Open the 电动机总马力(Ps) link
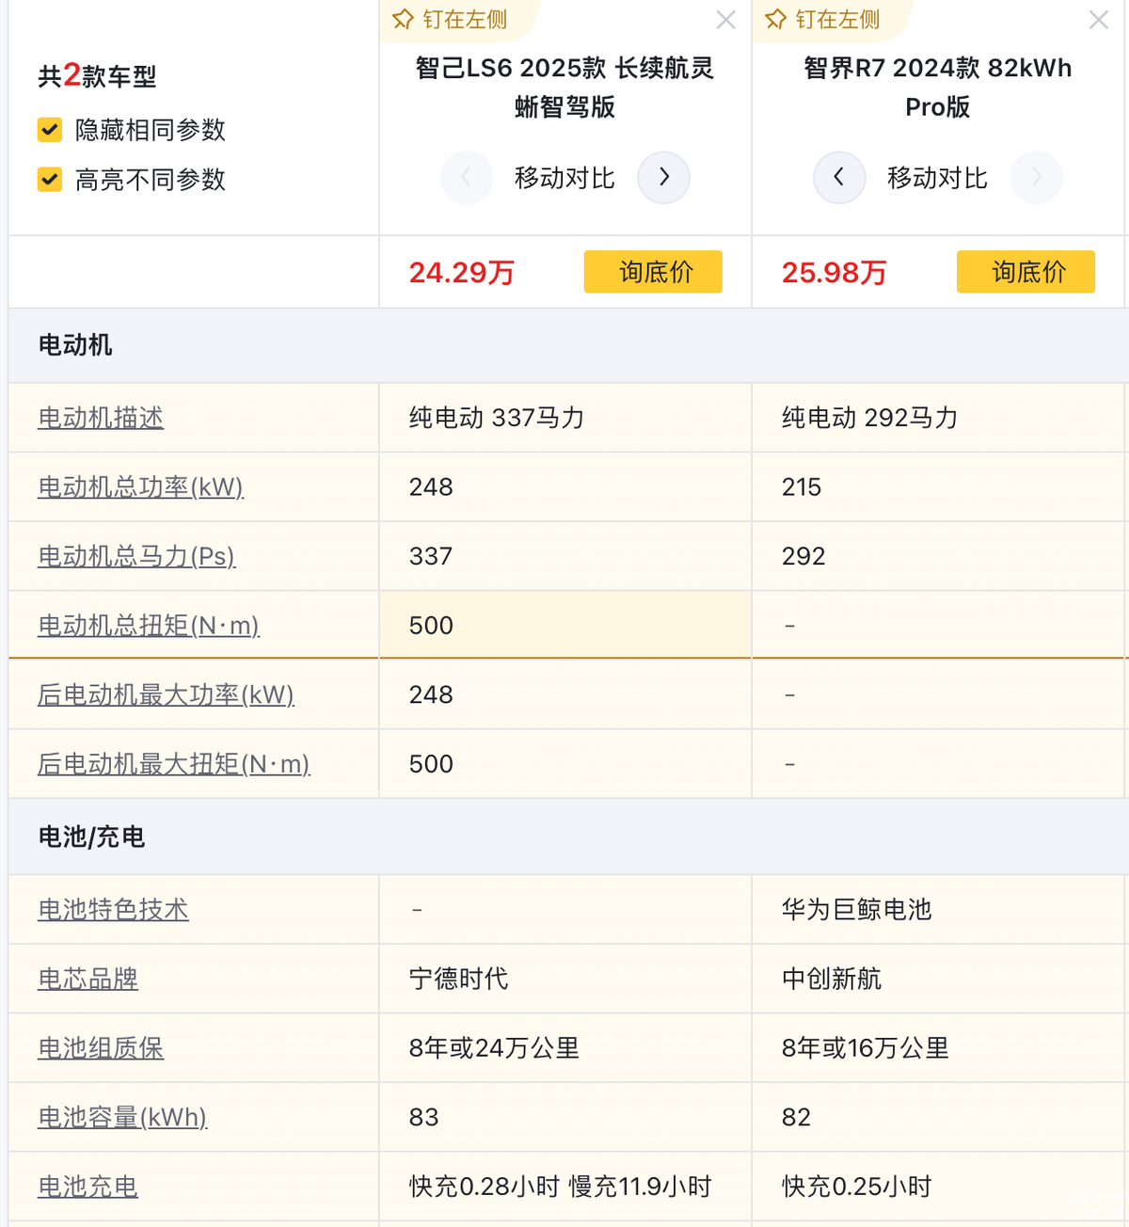 tap(136, 556)
